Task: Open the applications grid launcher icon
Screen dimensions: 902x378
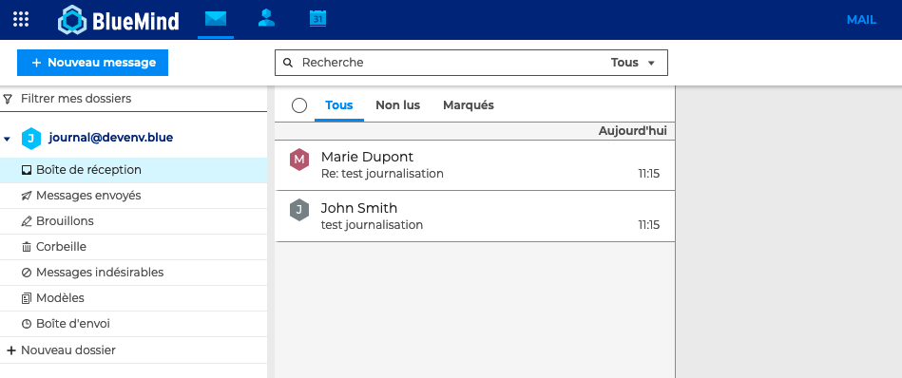Action: (21, 20)
